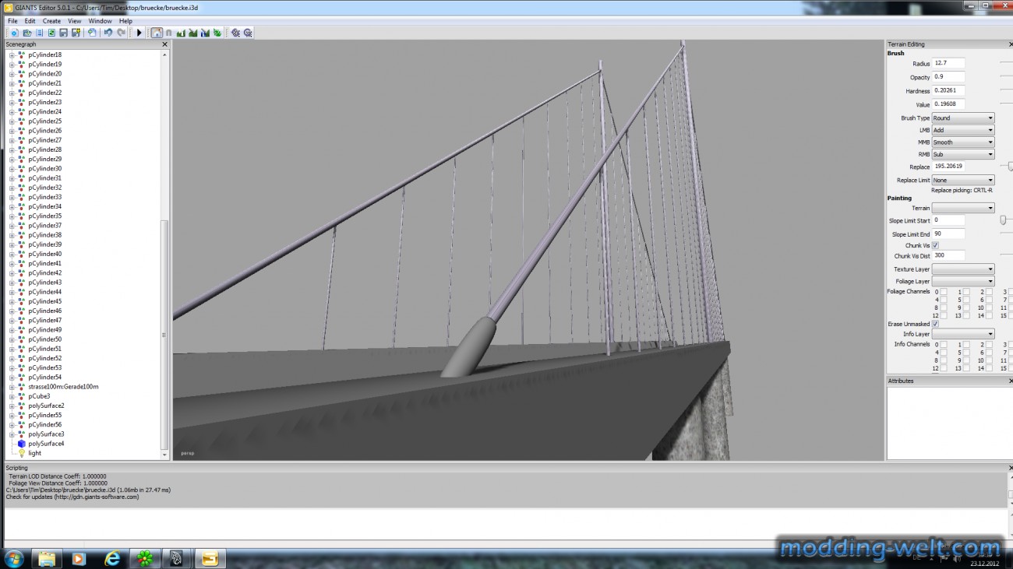Viewport: 1013px width, 569px height.
Task: Click the light bulb icon beside light
Action: pos(21,453)
